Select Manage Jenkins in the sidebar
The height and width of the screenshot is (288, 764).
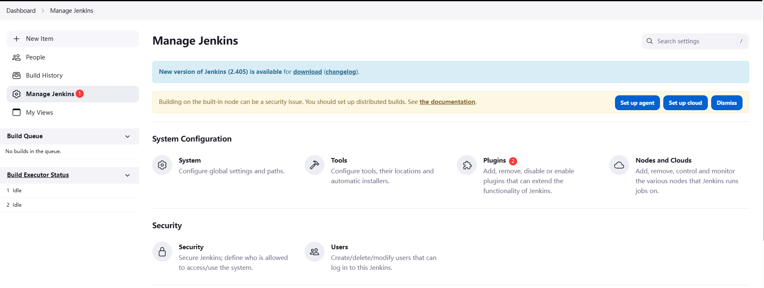click(x=73, y=94)
